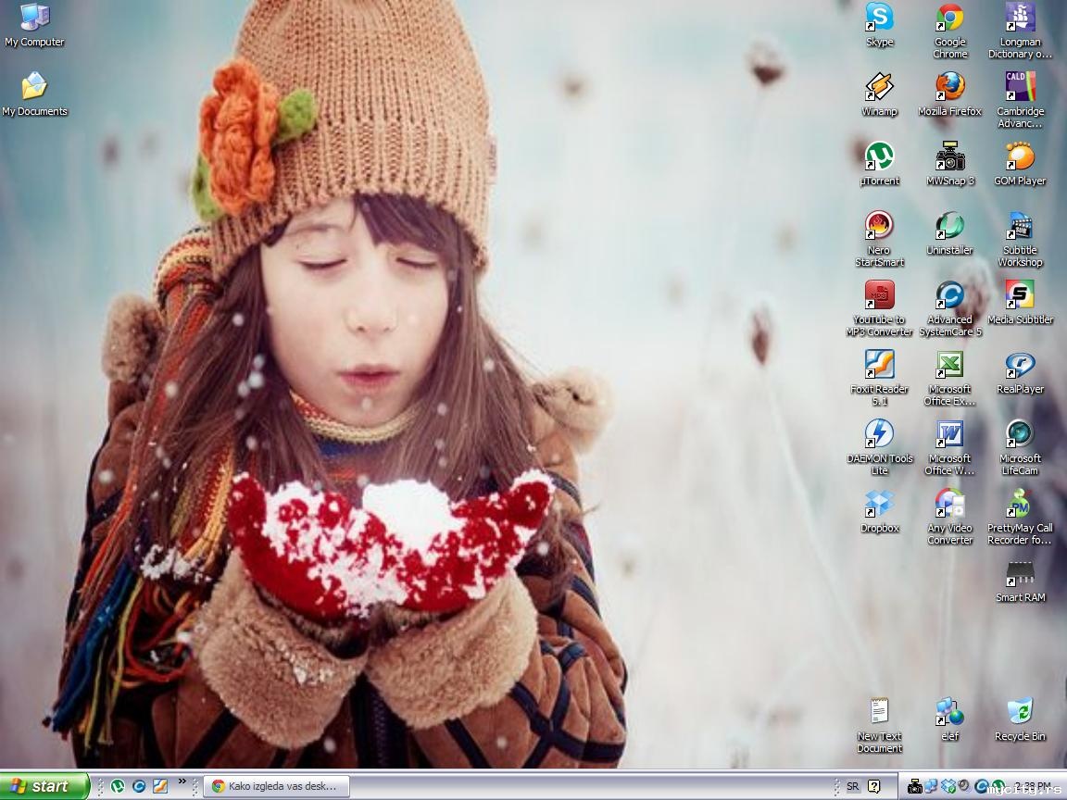Viewport: 1067px width, 800px height.
Task: Click the Dropbox tray icon
Action: (x=948, y=787)
